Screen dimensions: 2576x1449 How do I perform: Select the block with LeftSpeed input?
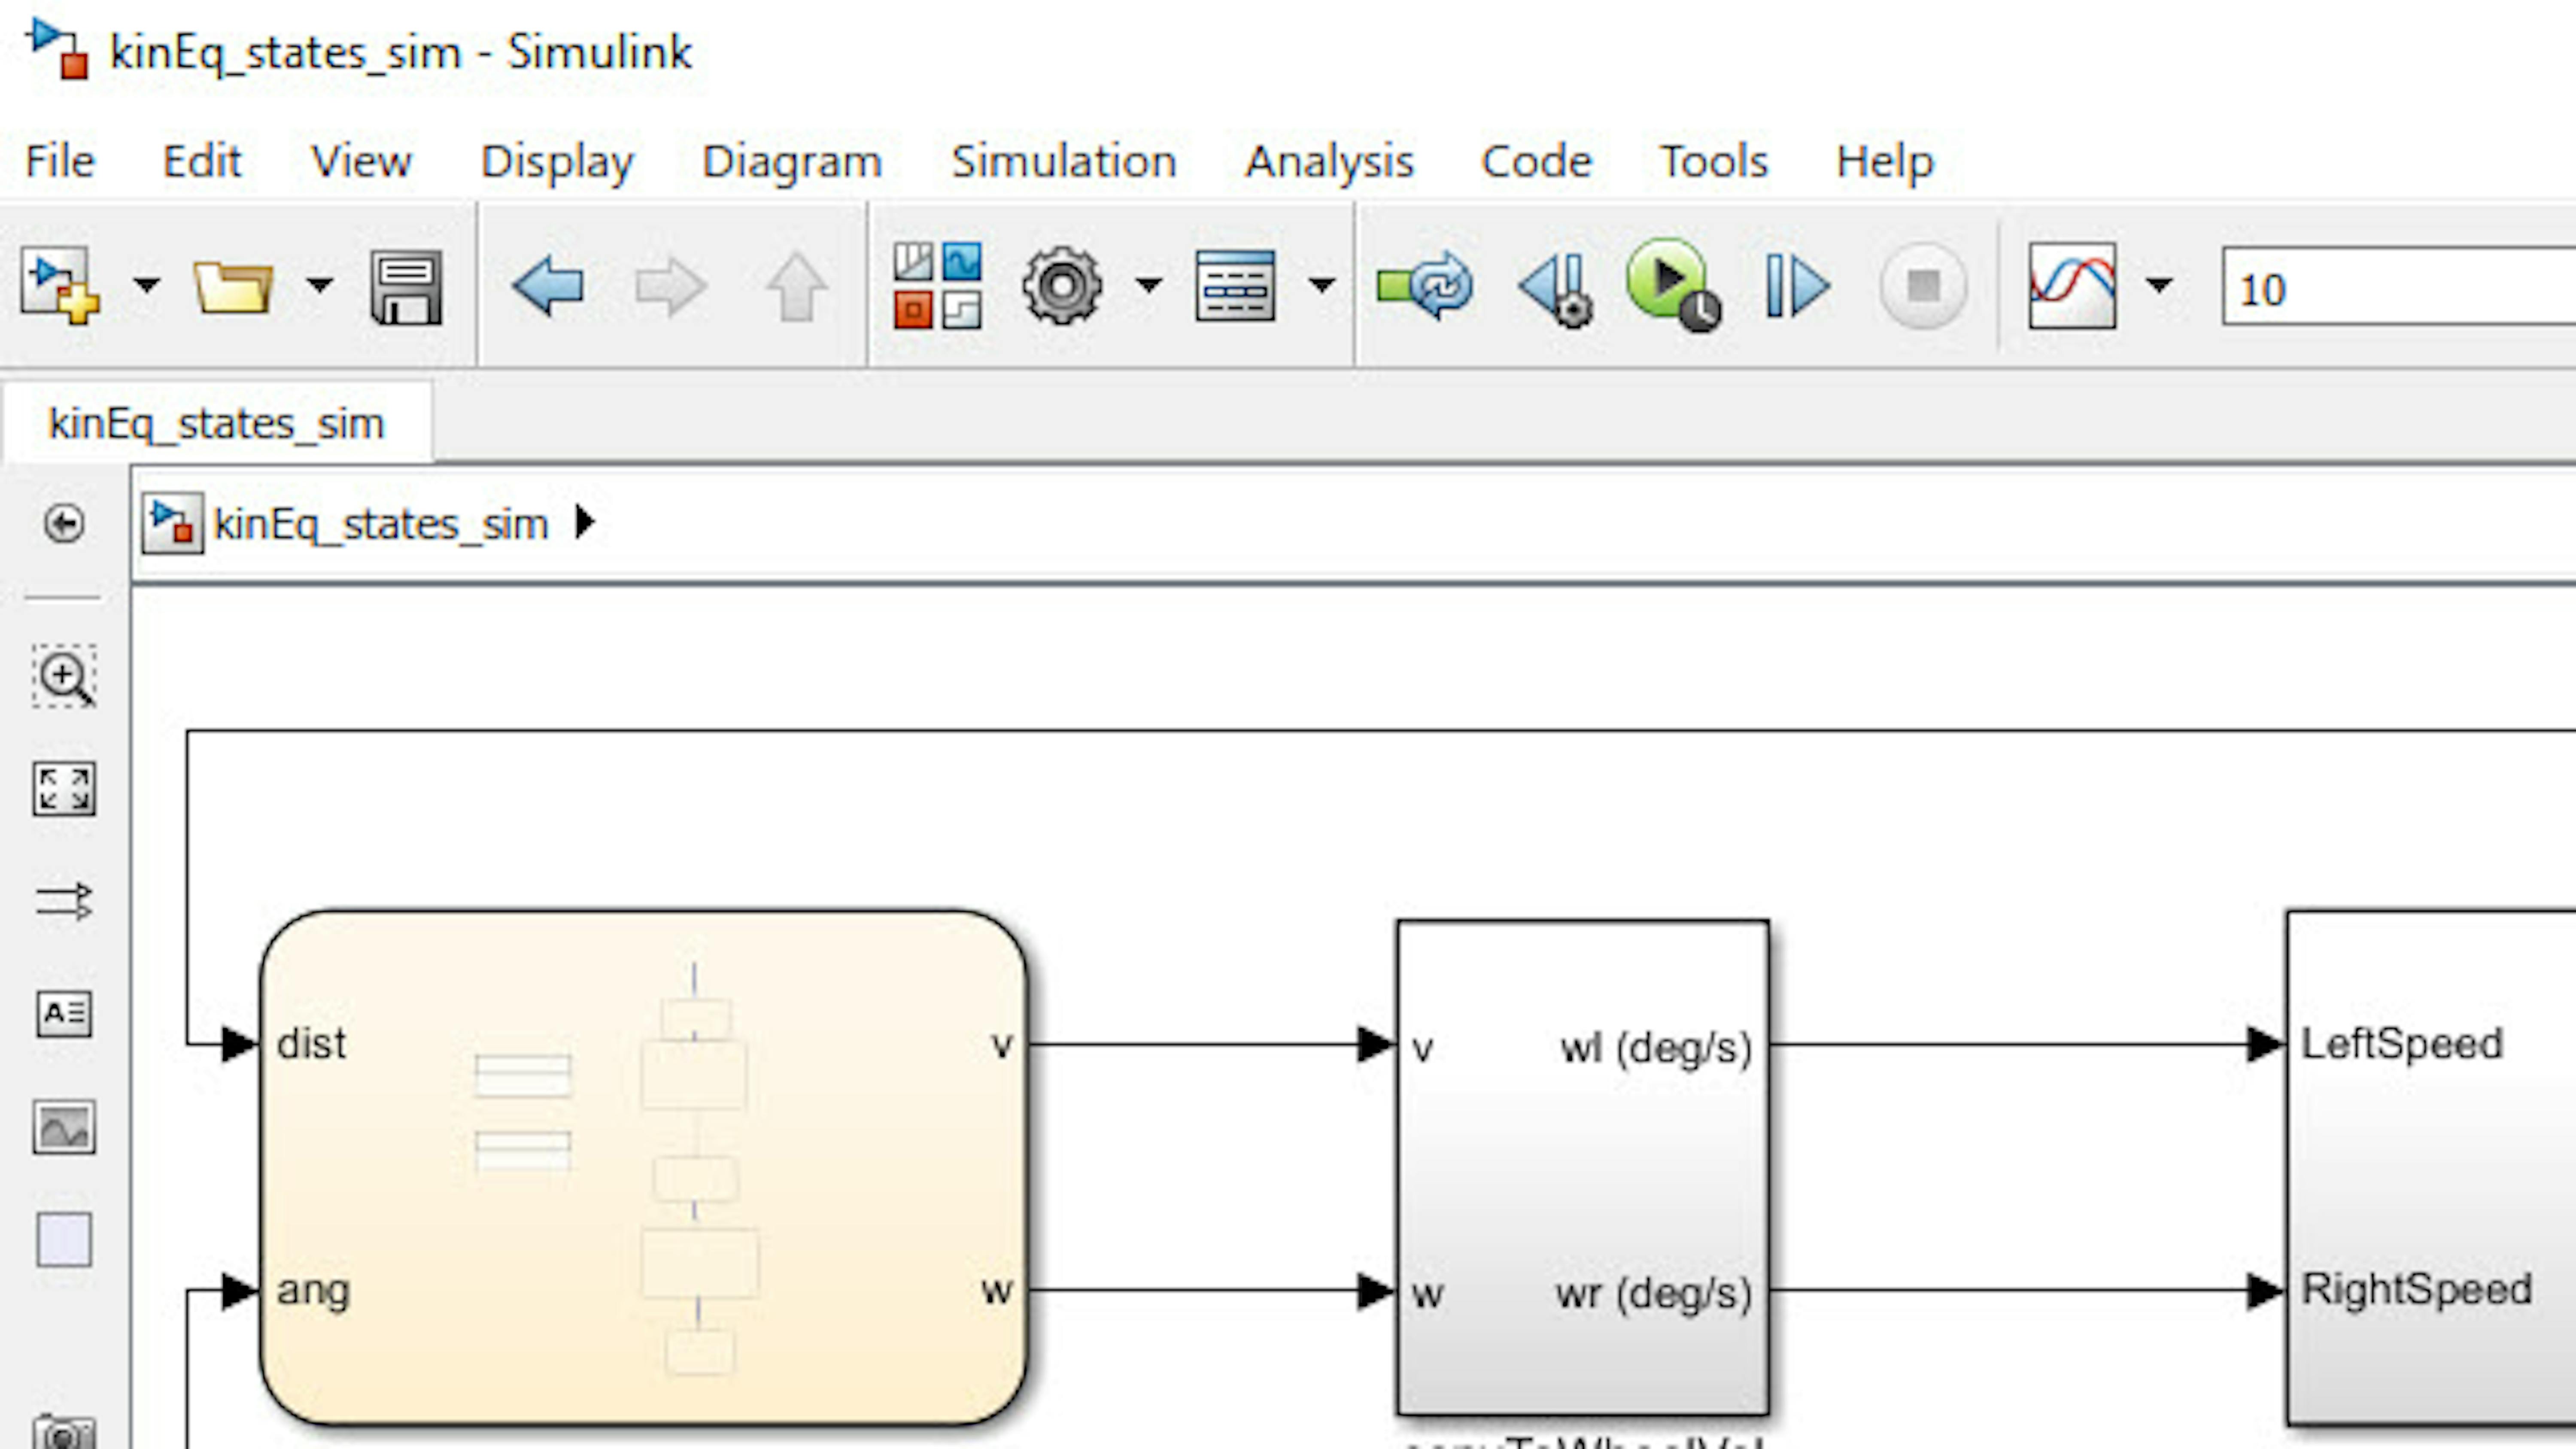pos(2431,1167)
